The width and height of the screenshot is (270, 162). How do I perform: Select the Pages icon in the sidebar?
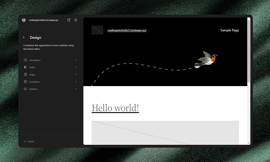coord(25,75)
